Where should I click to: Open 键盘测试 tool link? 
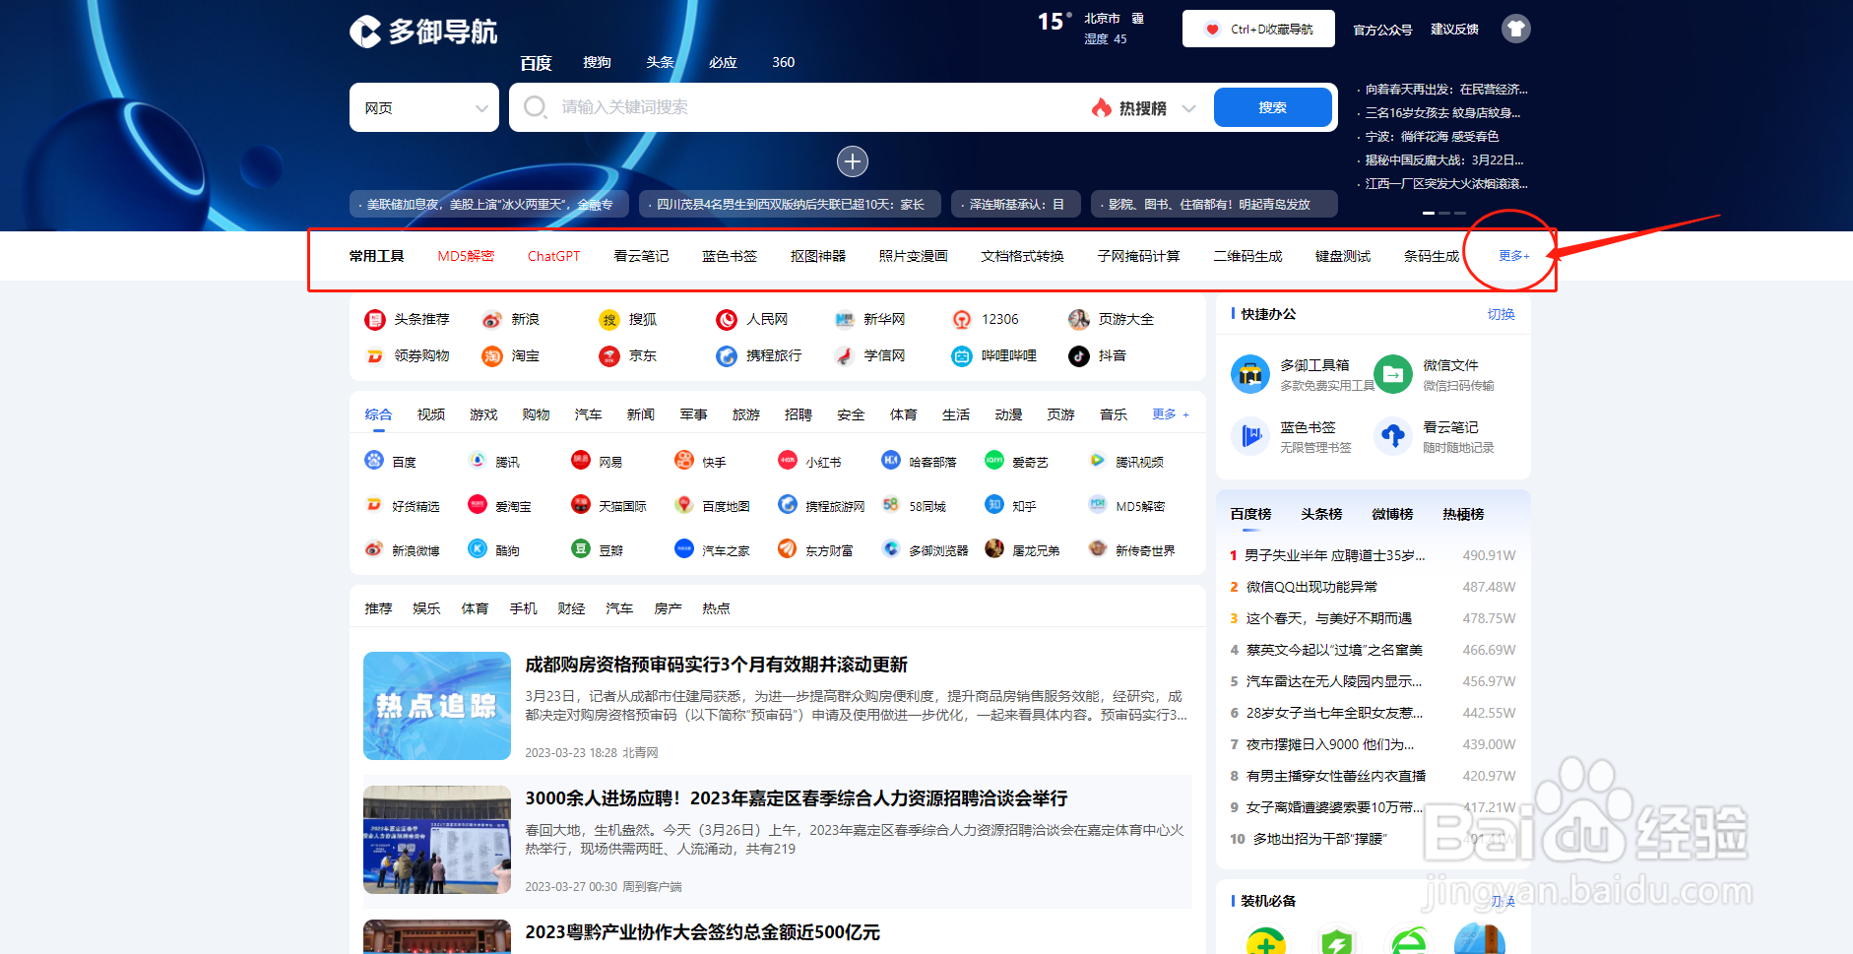(1343, 256)
